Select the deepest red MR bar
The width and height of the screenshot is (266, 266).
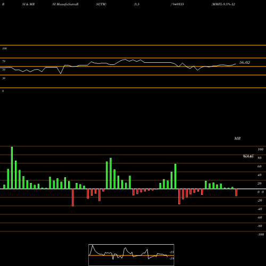click(x=73, y=197)
